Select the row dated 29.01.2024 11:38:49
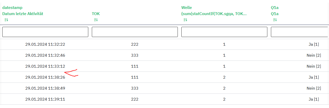 point(45,88)
